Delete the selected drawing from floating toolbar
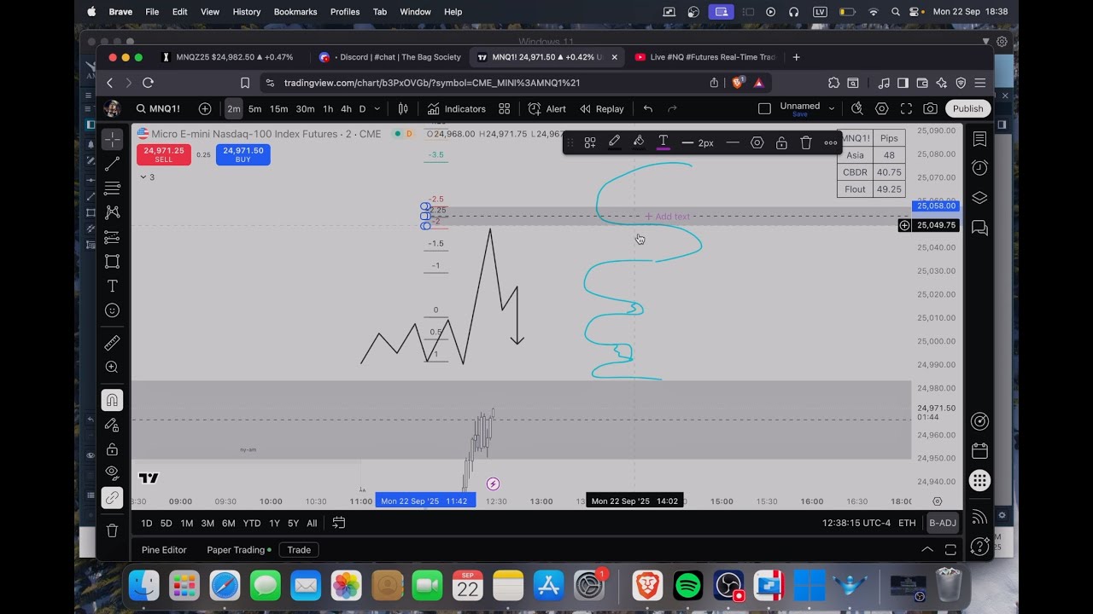Screen dimensions: 1093x614 click(806, 142)
